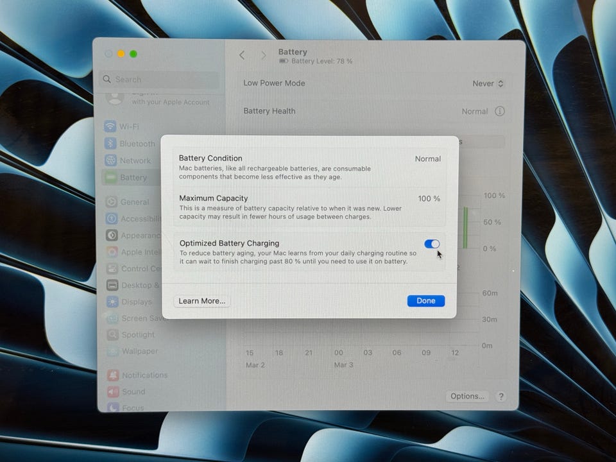
Task: Click the Network sidebar icon
Action: [111, 160]
